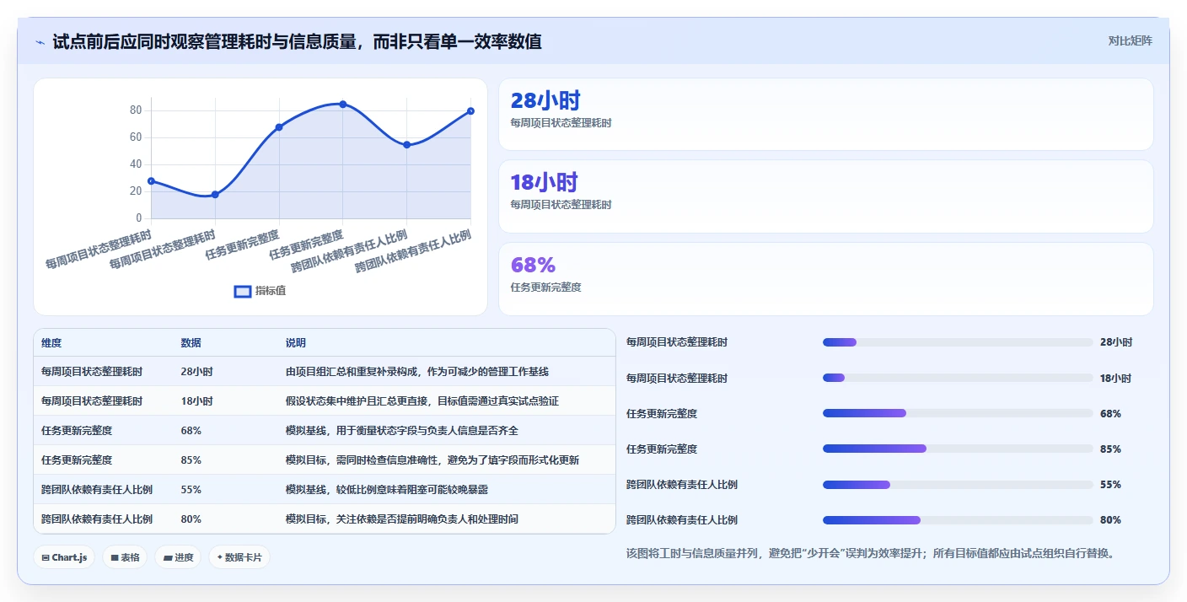This screenshot has width=1187, height=602.
Task: Select the chart data point at value 68
Action: (279, 127)
